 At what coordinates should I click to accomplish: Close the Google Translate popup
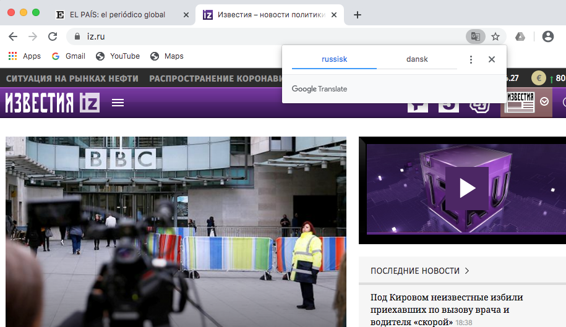492,59
